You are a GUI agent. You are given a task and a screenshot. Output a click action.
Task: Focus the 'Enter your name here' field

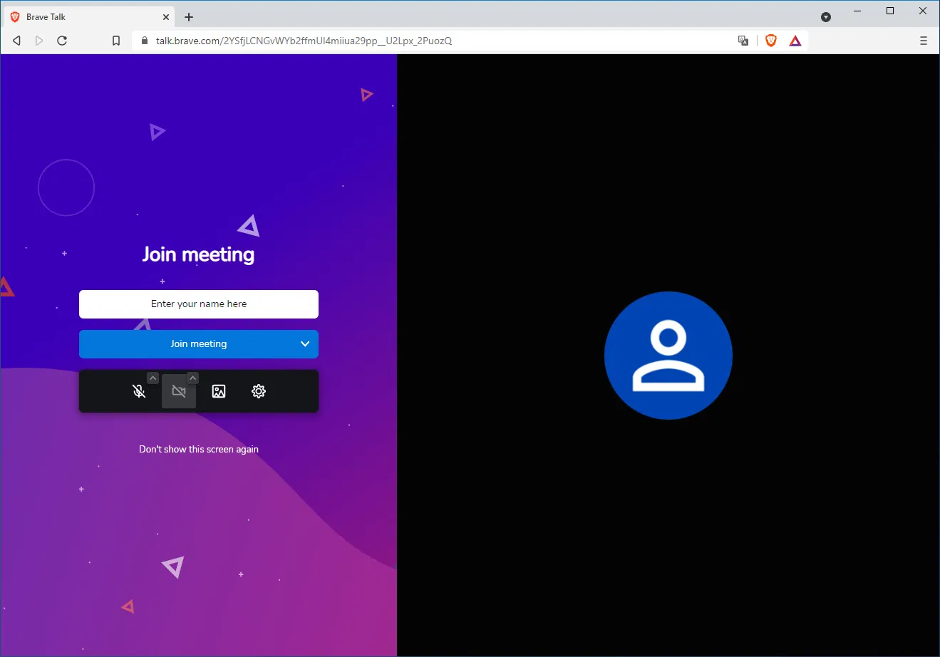199,304
